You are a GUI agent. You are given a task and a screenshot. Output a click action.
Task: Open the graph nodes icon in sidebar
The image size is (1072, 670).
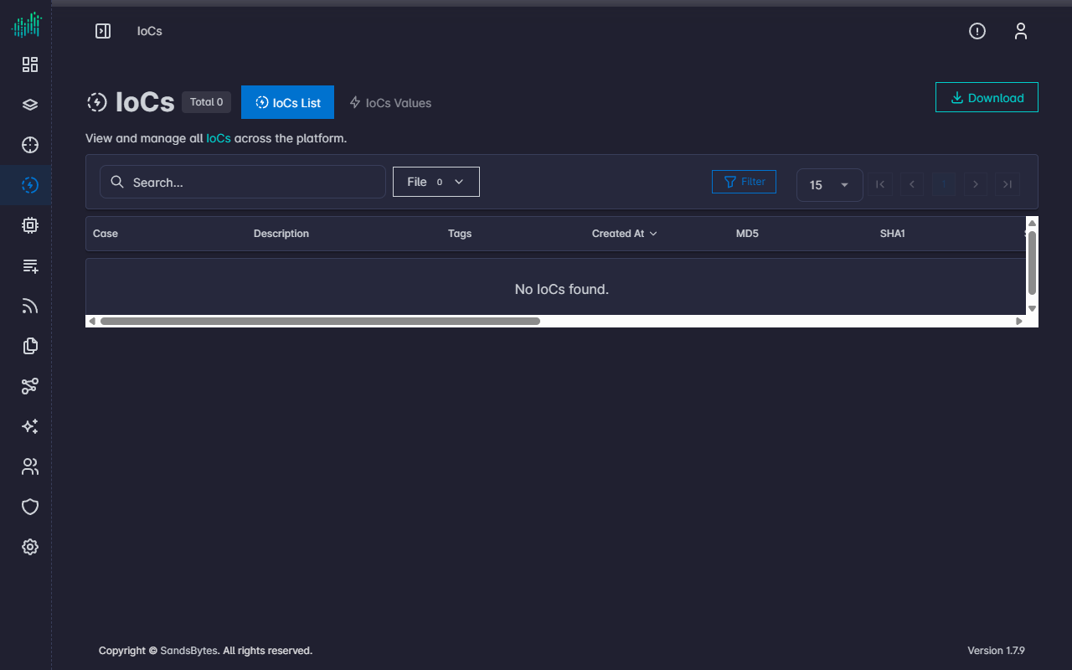[30, 386]
